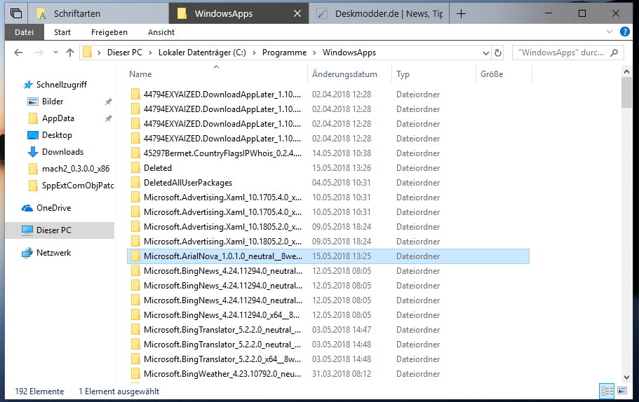Open Desktop in the sidebar
The width and height of the screenshot is (639, 402).
57,135
